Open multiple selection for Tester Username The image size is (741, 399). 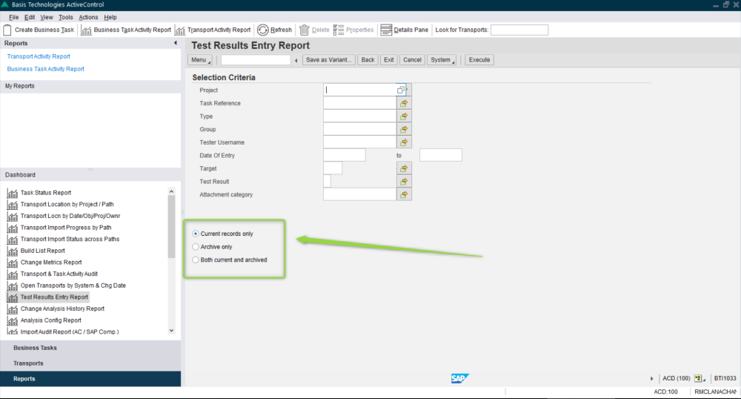(404, 142)
